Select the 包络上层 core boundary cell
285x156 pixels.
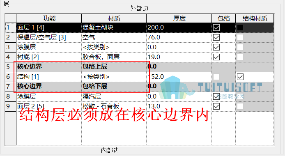coord(114,67)
